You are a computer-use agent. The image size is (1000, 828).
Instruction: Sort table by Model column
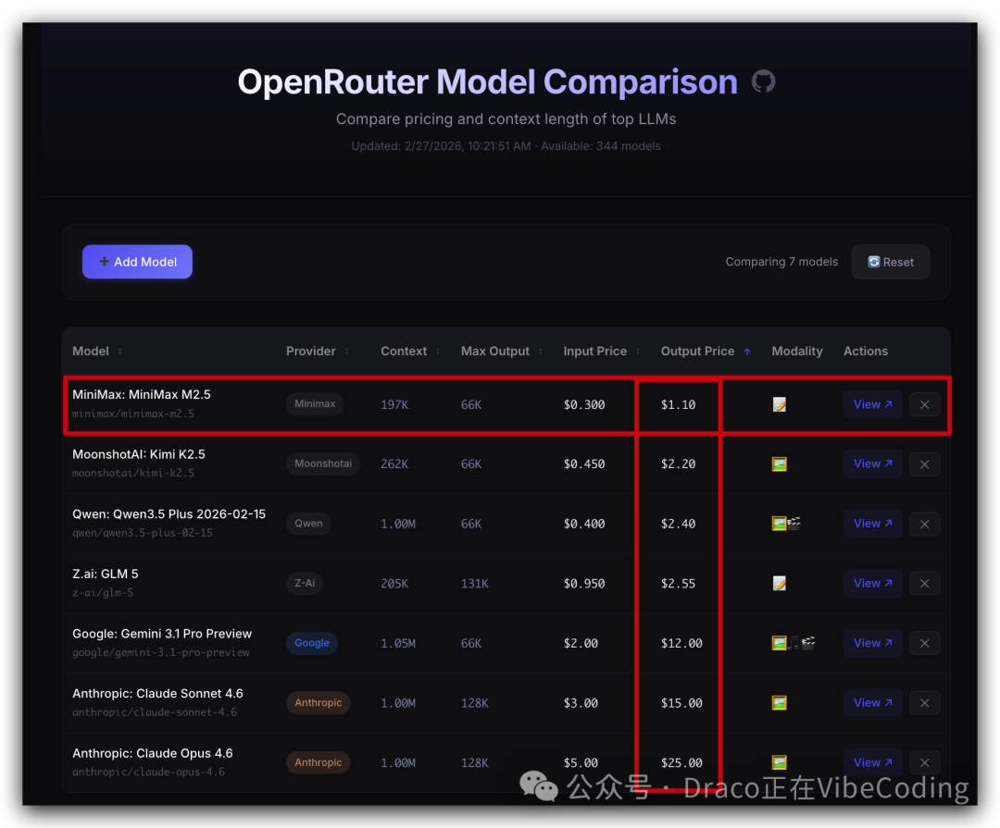click(97, 352)
